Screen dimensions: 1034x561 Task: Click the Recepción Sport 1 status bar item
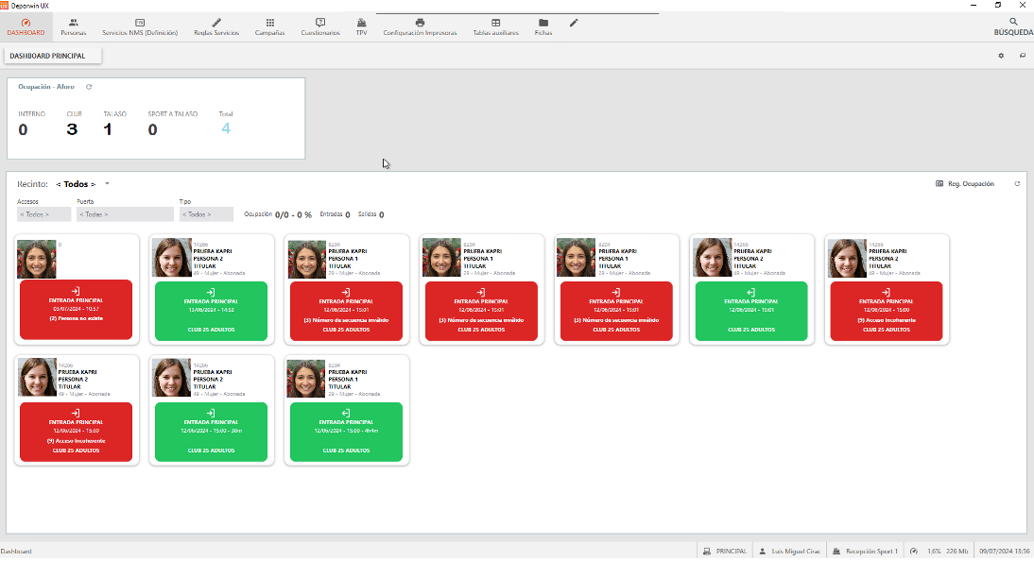click(865, 551)
